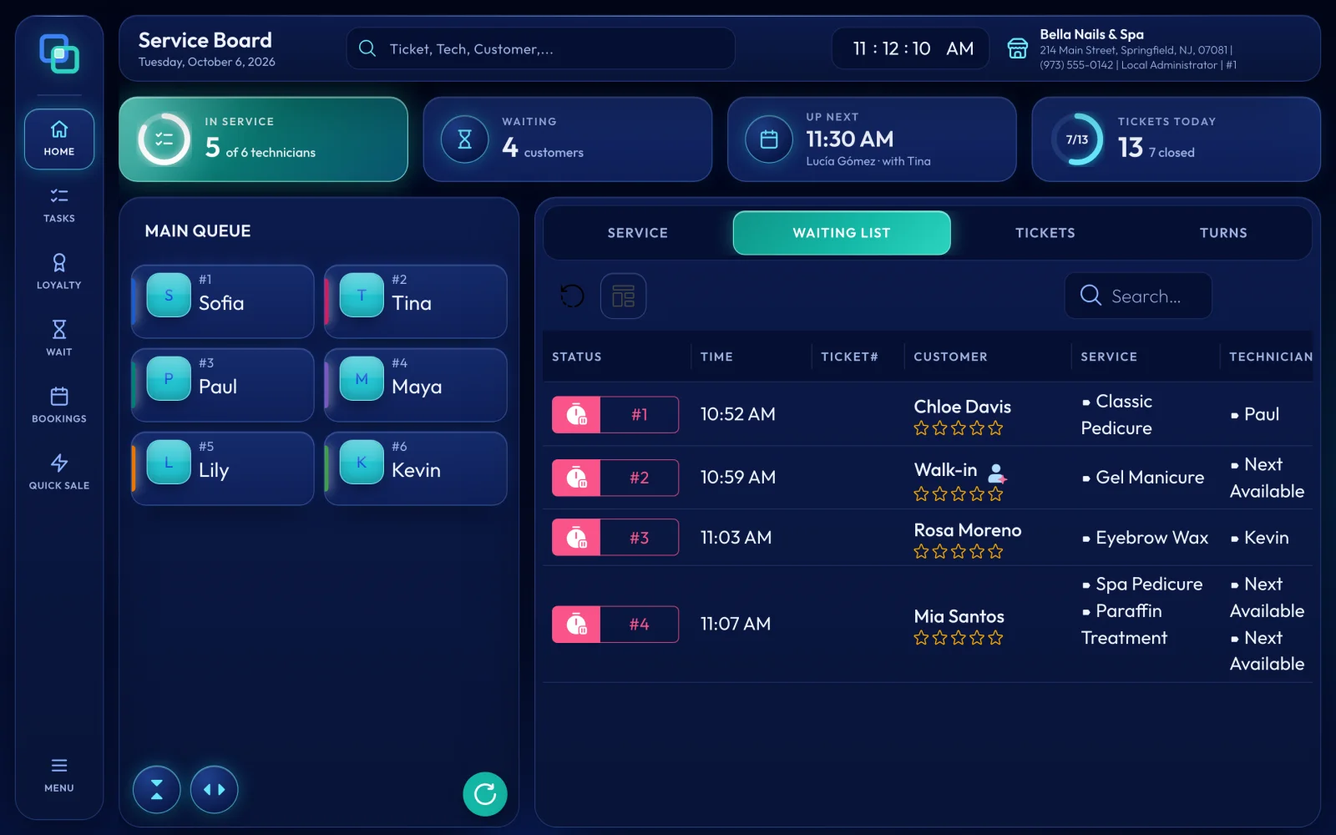This screenshot has height=835, width=1336.
Task: Open Bookings calendar in sidebar
Action: click(x=58, y=405)
